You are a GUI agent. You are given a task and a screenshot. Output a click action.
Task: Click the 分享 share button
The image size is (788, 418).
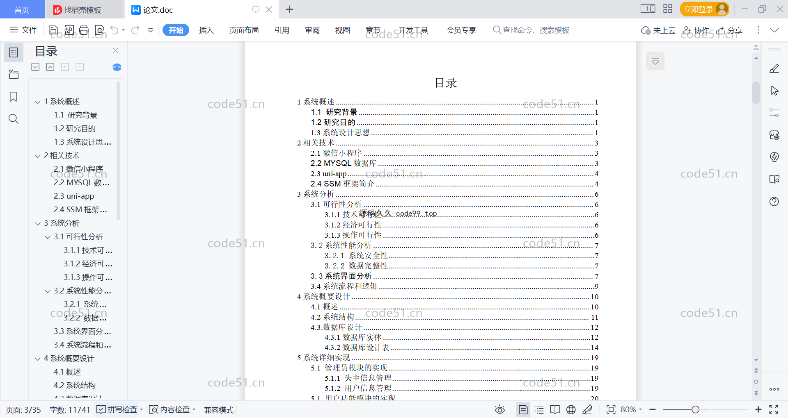point(729,30)
